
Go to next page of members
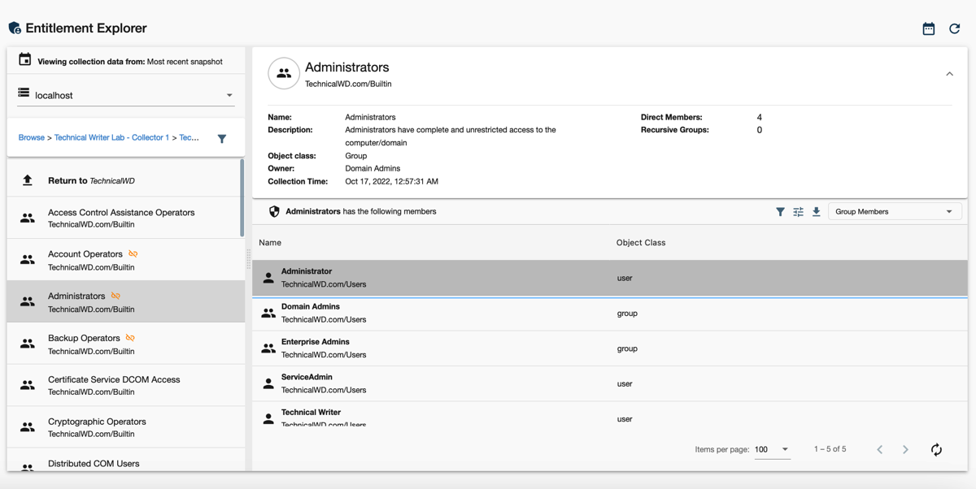click(905, 449)
